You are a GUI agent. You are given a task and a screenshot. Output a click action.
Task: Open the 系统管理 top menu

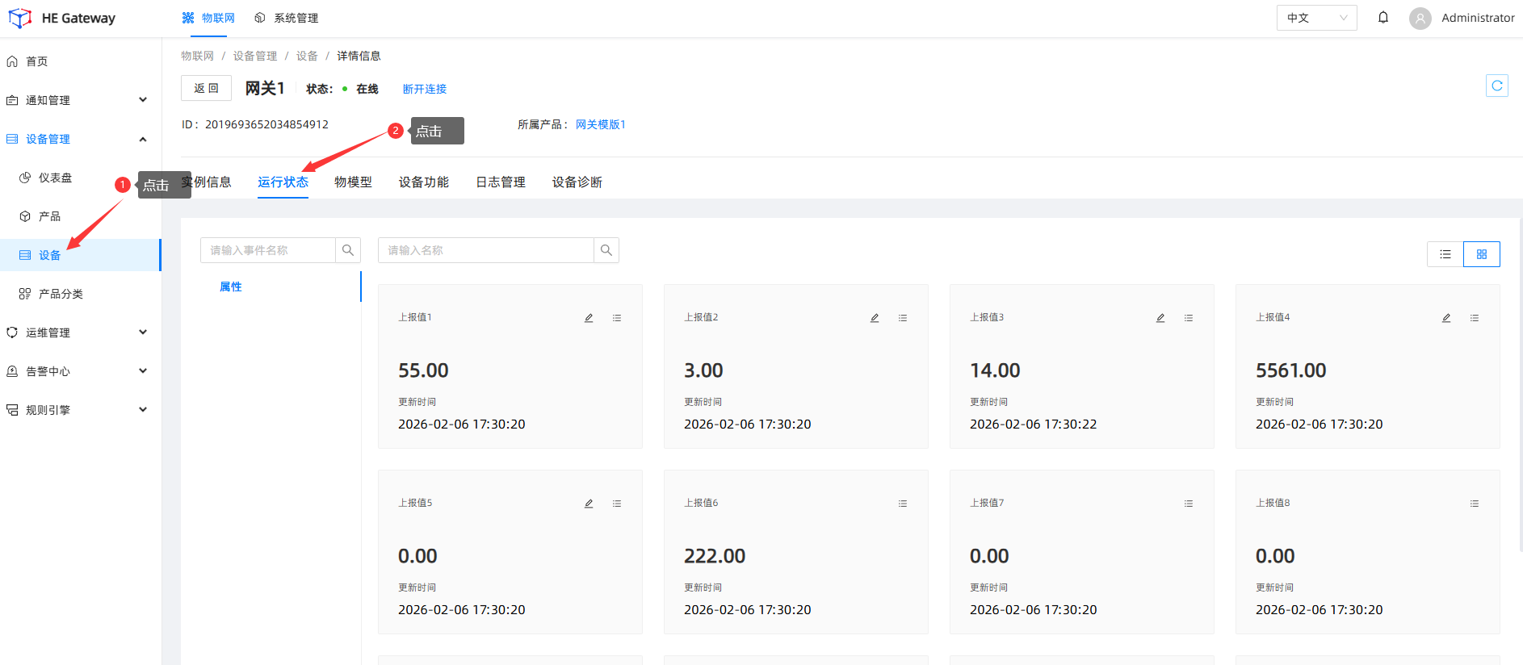coord(287,18)
